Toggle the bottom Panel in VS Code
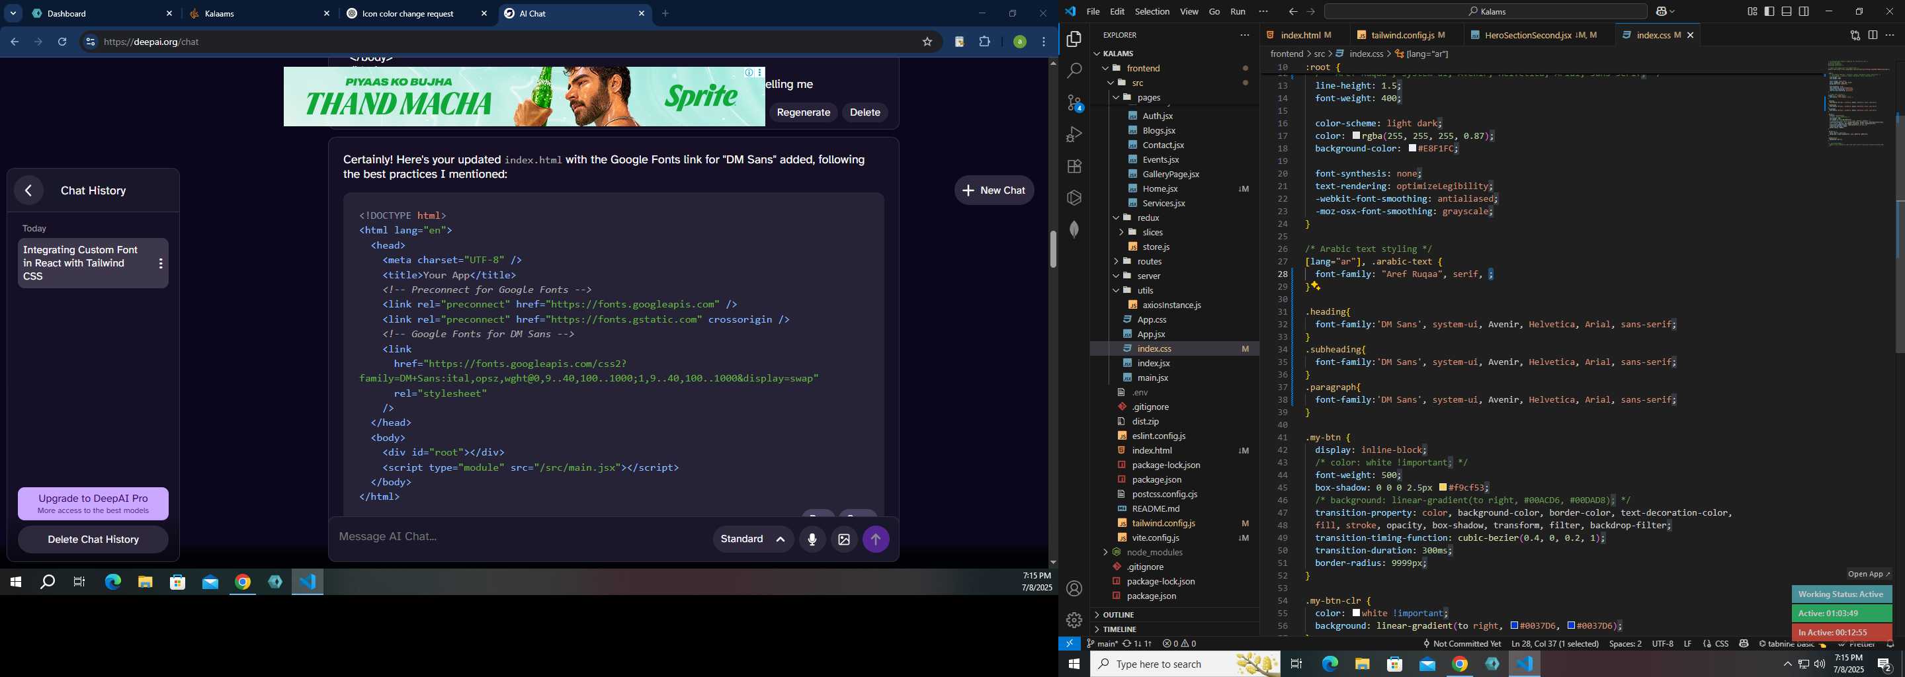This screenshot has height=677, width=1905. pyautogui.click(x=1787, y=12)
